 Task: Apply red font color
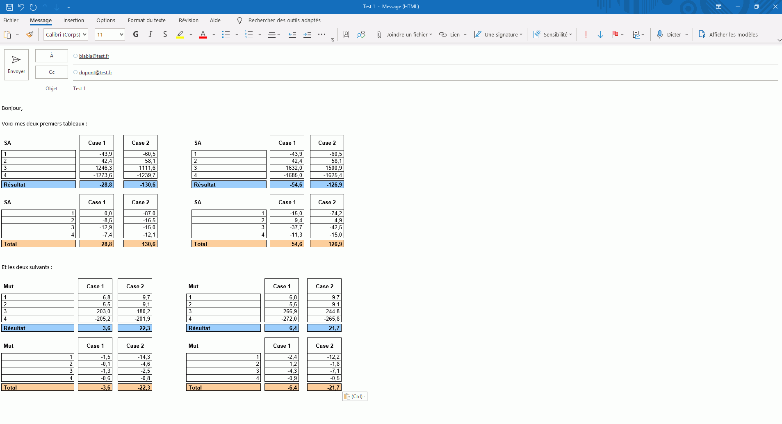(x=203, y=34)
